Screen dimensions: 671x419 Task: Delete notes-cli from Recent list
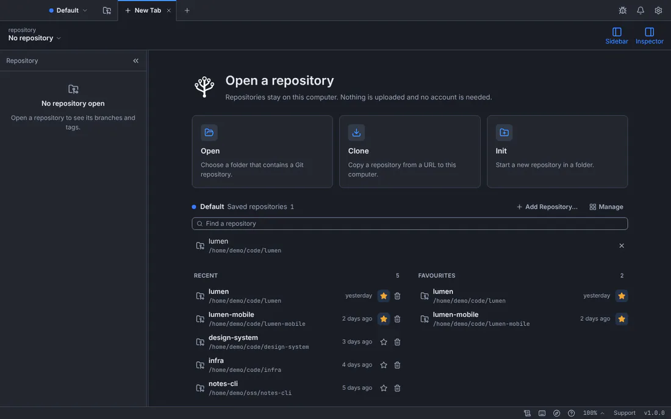click(397, 388)
